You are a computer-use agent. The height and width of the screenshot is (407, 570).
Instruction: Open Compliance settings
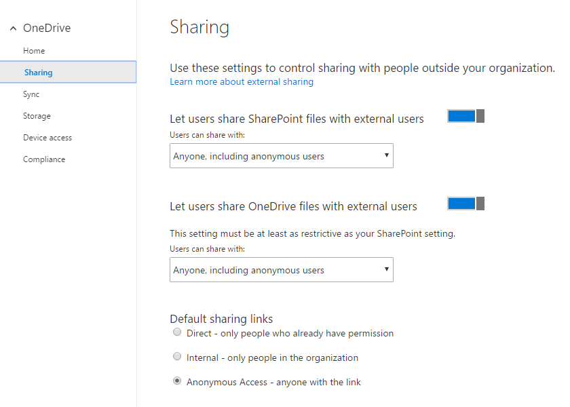[x=44, y=159]
